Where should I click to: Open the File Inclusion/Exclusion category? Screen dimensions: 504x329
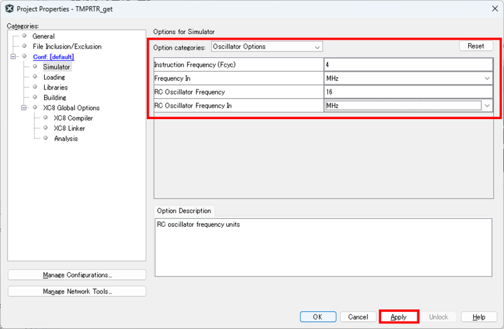[x=67, y=46]
